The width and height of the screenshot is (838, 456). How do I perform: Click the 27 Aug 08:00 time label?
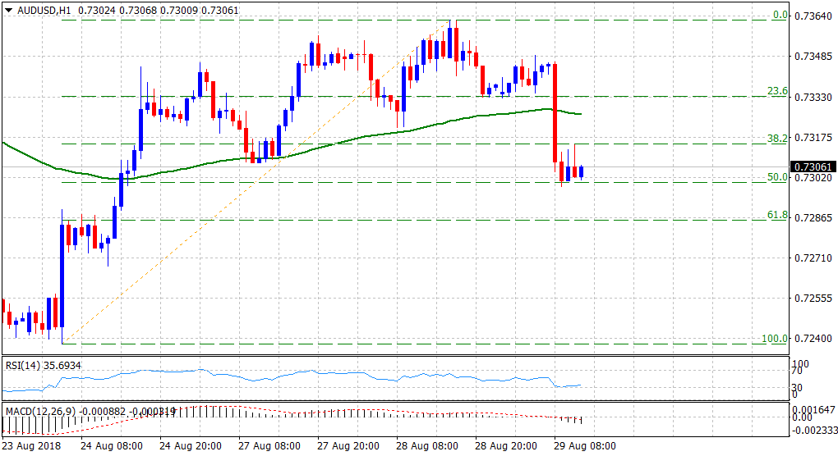(x=268, y=445)
